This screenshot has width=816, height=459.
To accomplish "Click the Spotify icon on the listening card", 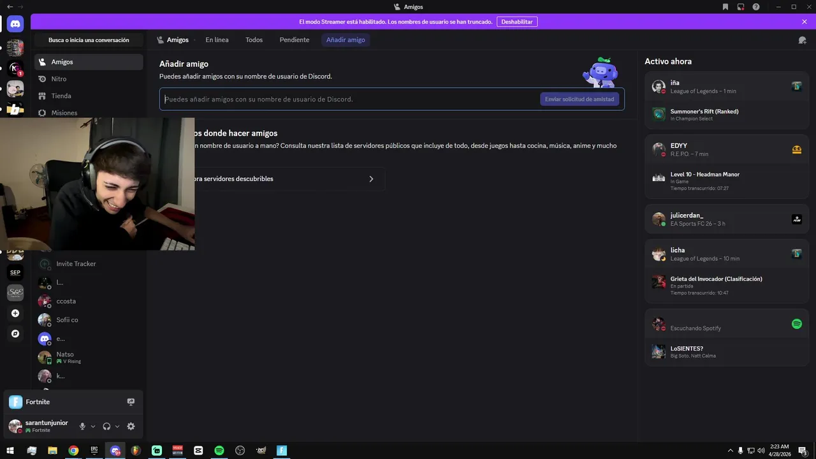I will [x=797, y=324].
